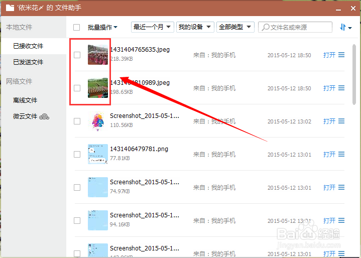Click the 文件名或来源 search field
Screen dimensions: 361x258
[295, 27]
